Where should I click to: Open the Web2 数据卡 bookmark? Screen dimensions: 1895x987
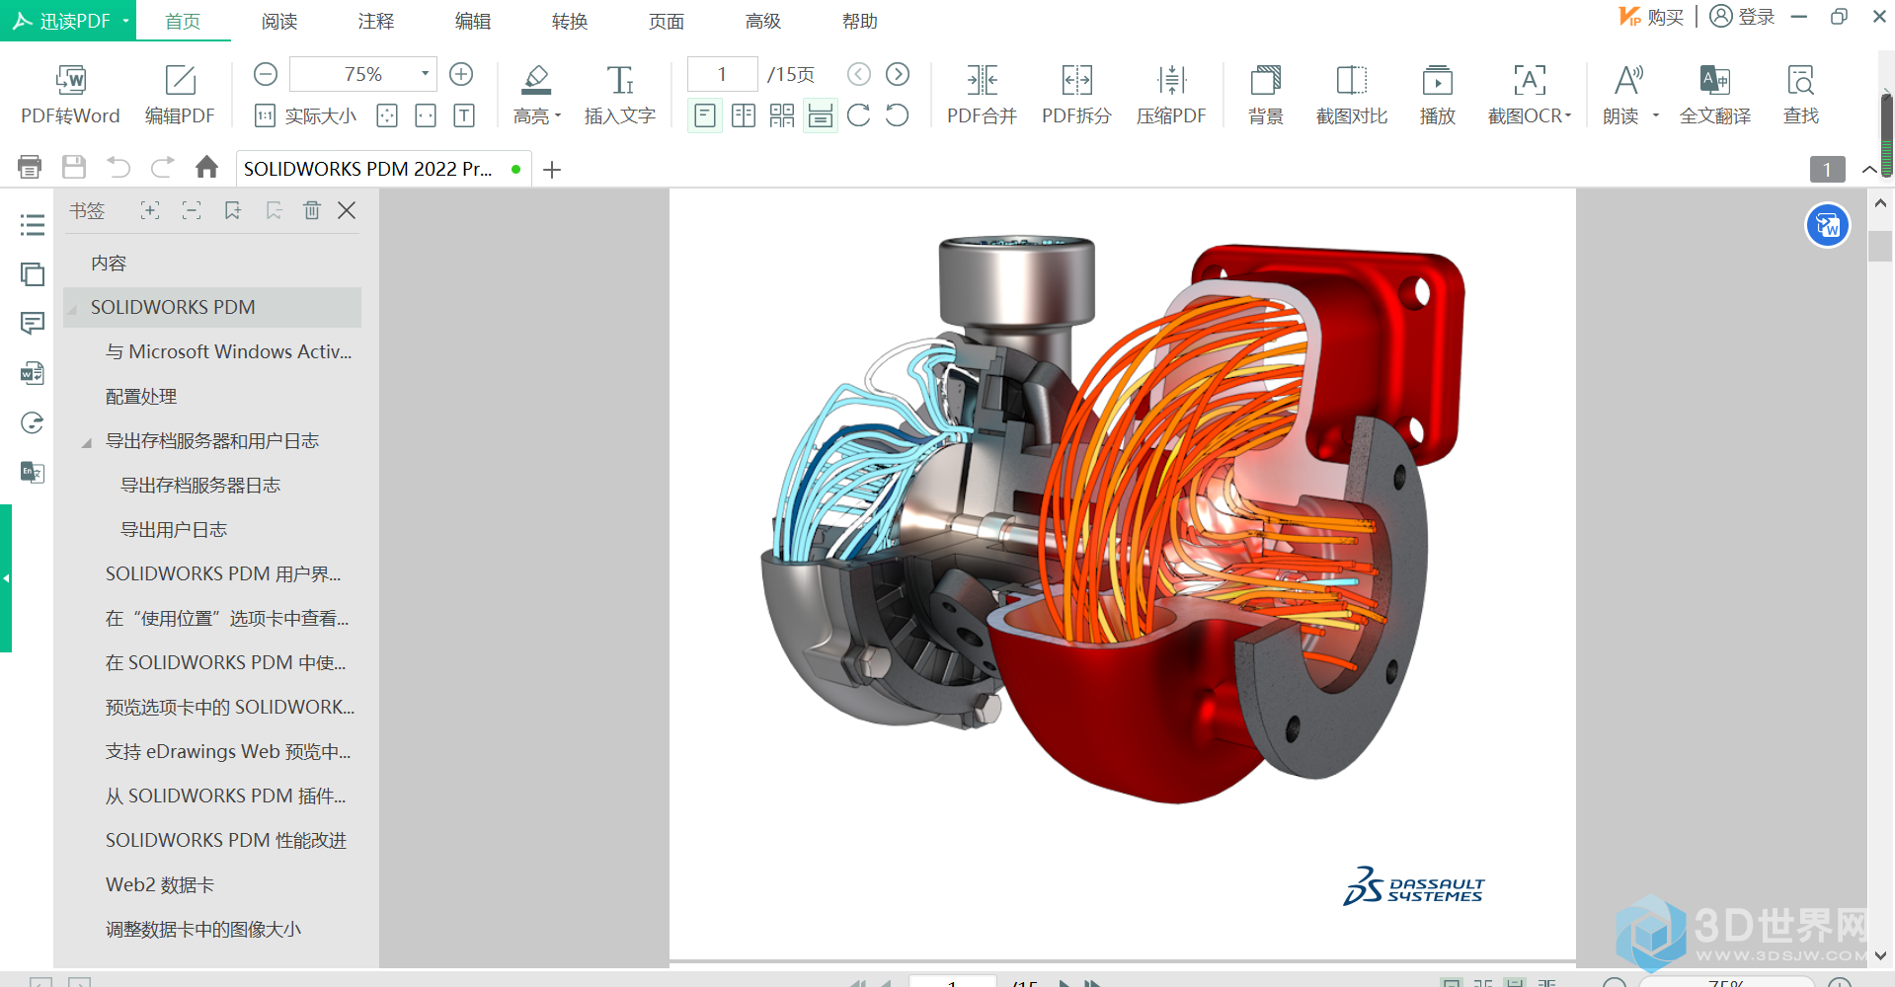pyautogui.click(x=160, y=884)
